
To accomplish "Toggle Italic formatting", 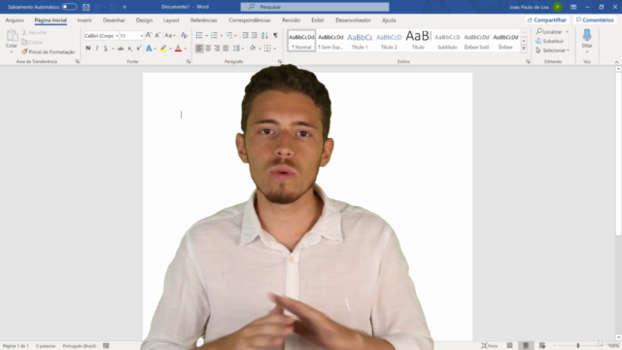I will (x=97, y=49).
